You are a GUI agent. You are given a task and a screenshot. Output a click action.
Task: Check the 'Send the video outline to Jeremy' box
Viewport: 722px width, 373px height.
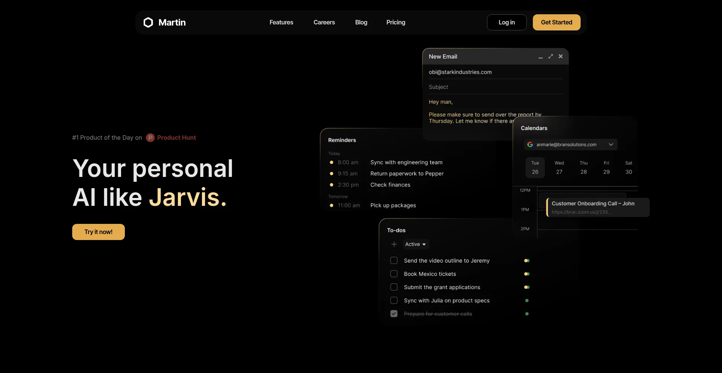(x=394, y=261)
